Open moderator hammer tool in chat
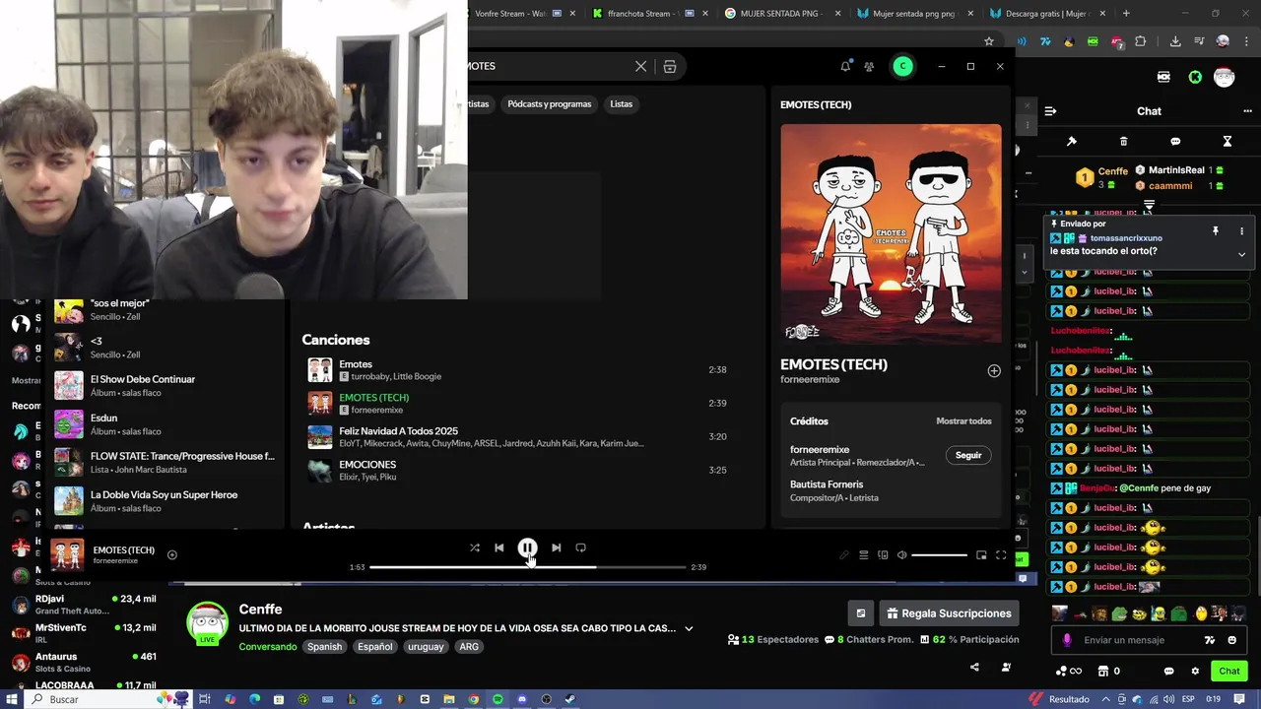 (x=1072, y=142)
